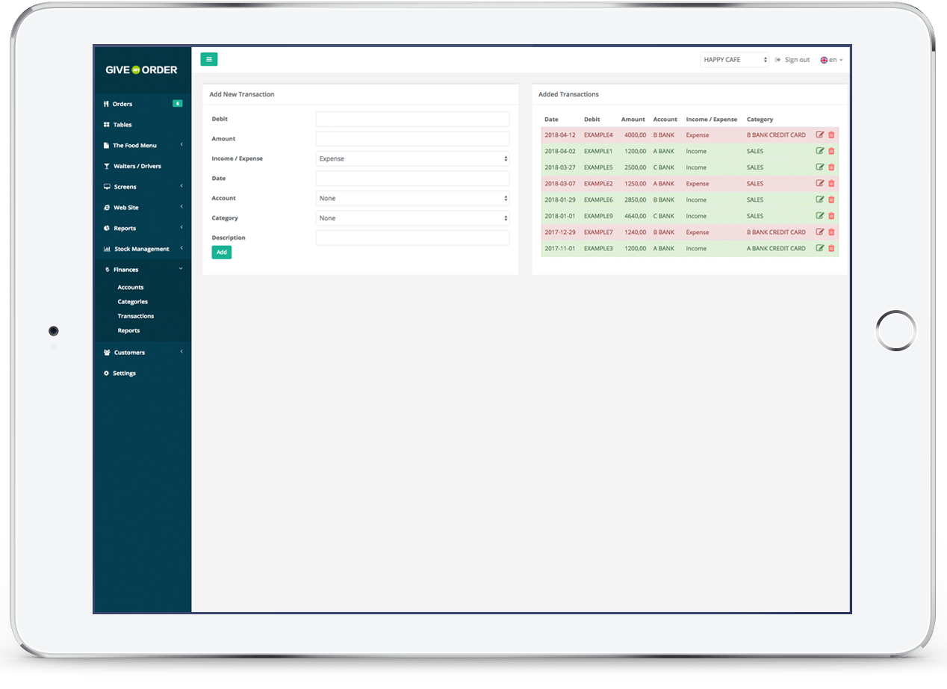Open the Income / Expense dropdown
Screen dimensions: 947x689
[412, 159]
